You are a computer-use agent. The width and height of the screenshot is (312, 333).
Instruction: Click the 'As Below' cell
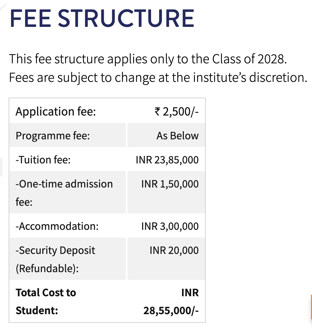click(x=177, y=136)
